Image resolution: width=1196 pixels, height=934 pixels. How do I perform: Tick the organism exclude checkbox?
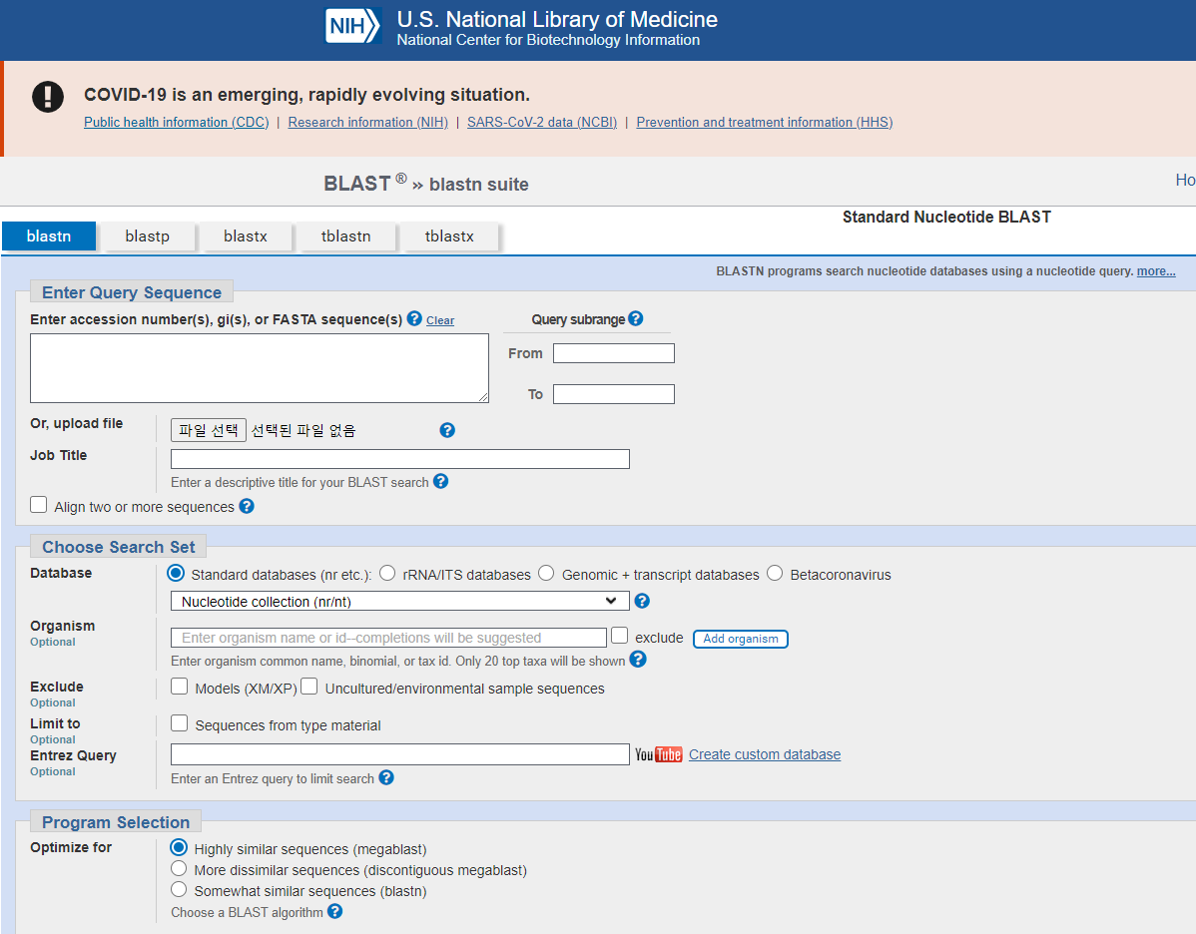click(619, 635)
